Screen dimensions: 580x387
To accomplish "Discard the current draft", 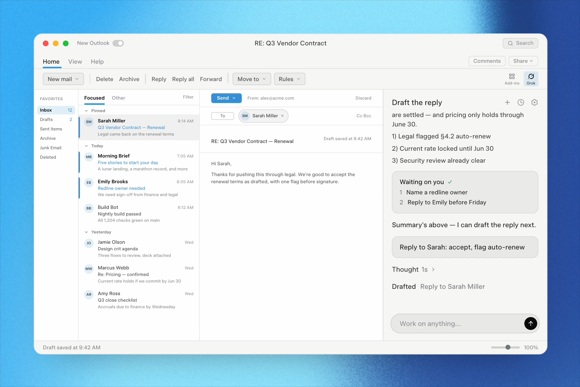I will (363, 98).
